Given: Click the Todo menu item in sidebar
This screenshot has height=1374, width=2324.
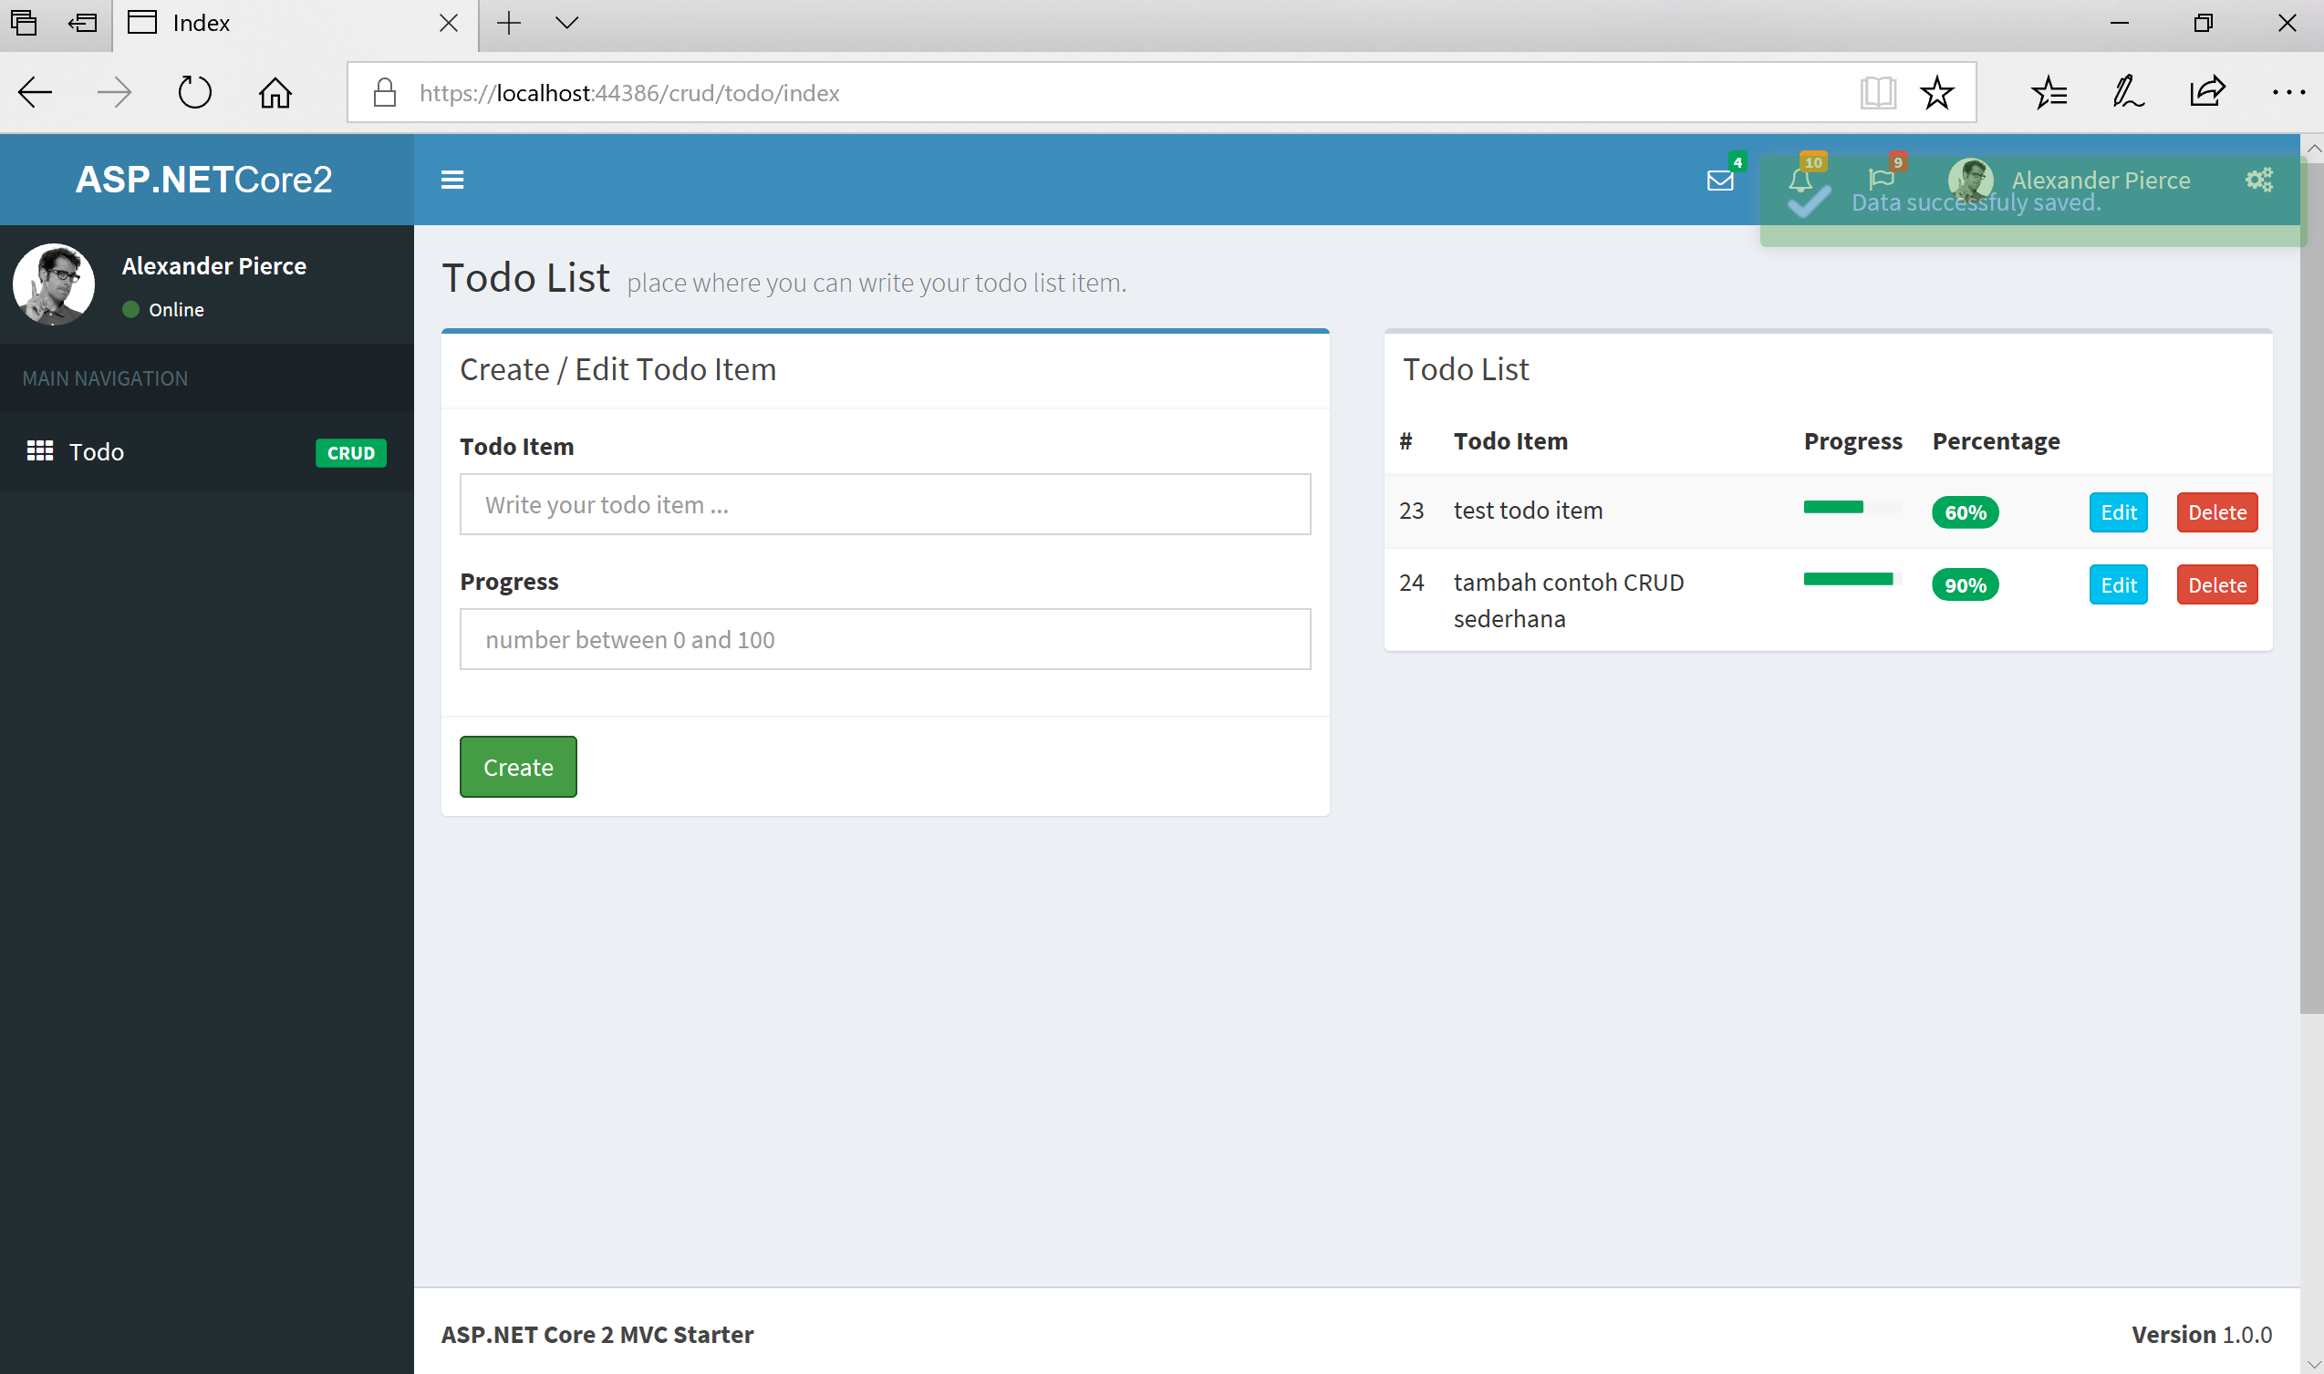Looking at the screenshot, I should [x=95, y=451].
